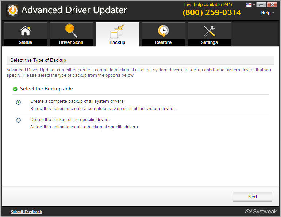The height and width of the screenshot is (217, 281).
Task: Click the Status home icon
Action: [25, 31]
